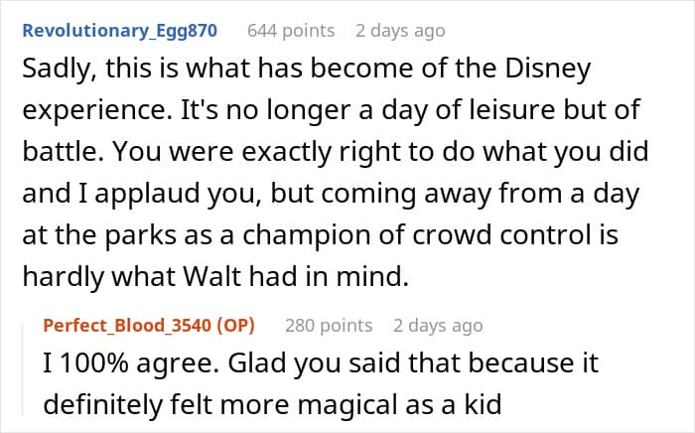Click the (OP) tag beside Perfect_Blood_3540
The height and width of the screenshot is (433, 695).
coord(234,325)
